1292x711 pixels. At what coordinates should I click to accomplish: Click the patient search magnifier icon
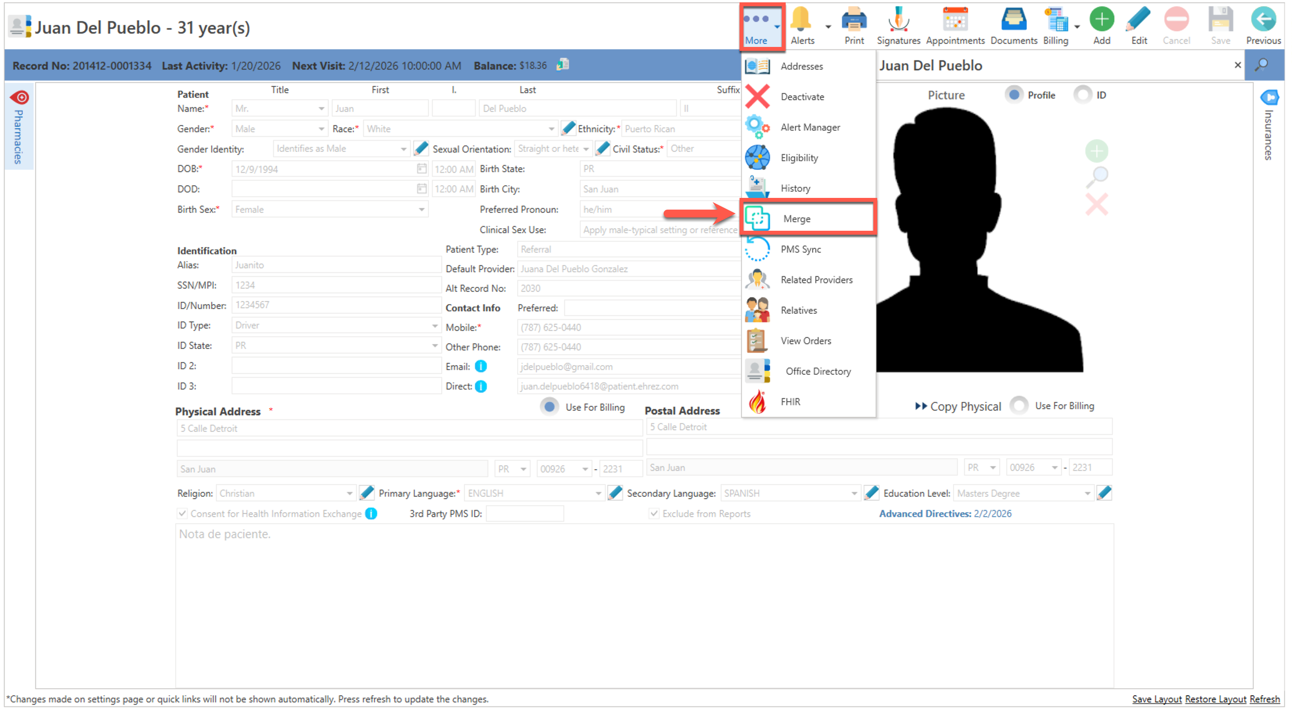1262,65
